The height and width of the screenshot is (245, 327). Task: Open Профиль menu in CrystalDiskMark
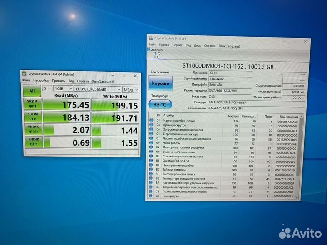(x=59, y=81)
